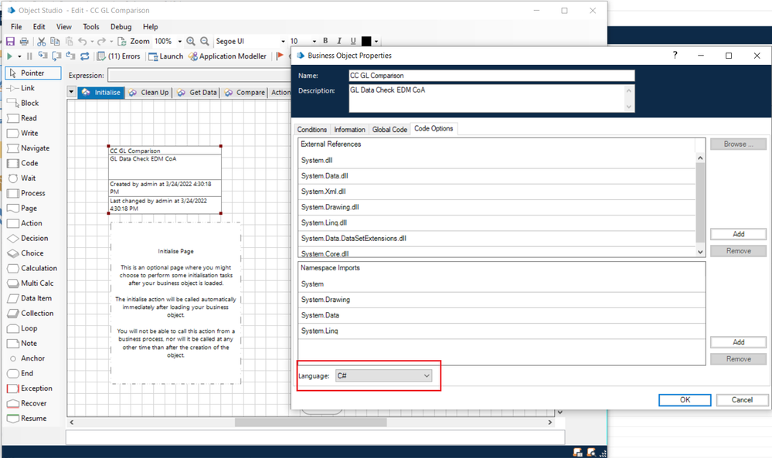
Task: Toggle italic text formatting
Action: [x=339, y=42]
